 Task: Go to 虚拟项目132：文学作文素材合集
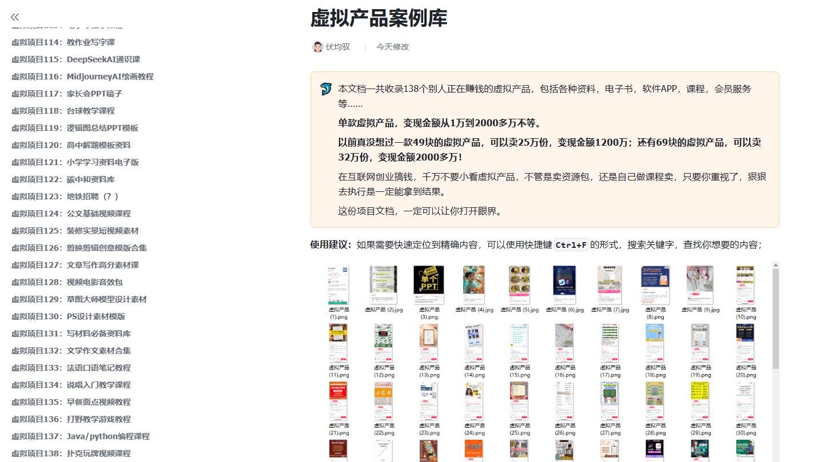pyautogui.click(x=71, y=351)
